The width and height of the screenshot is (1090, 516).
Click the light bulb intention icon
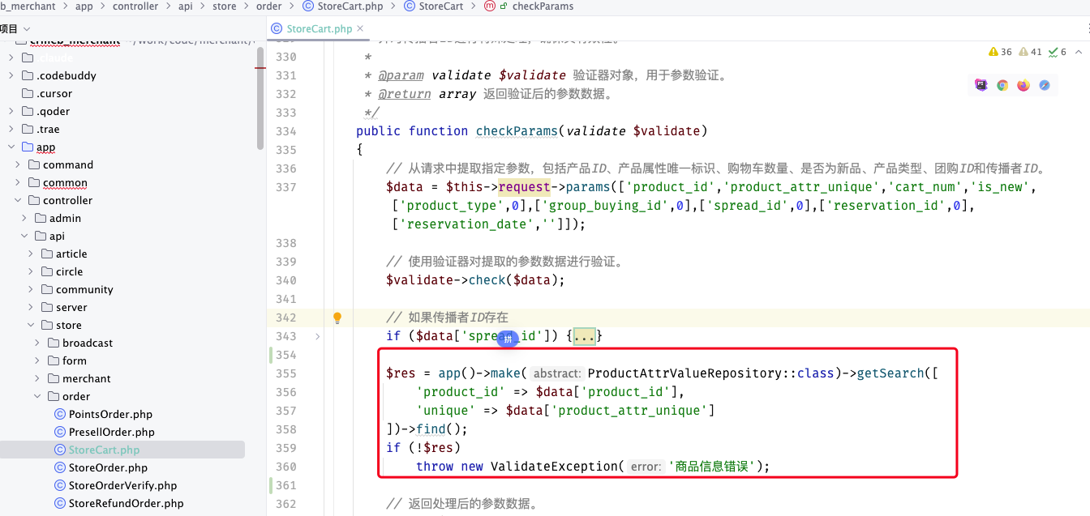(x=337, y=318)
